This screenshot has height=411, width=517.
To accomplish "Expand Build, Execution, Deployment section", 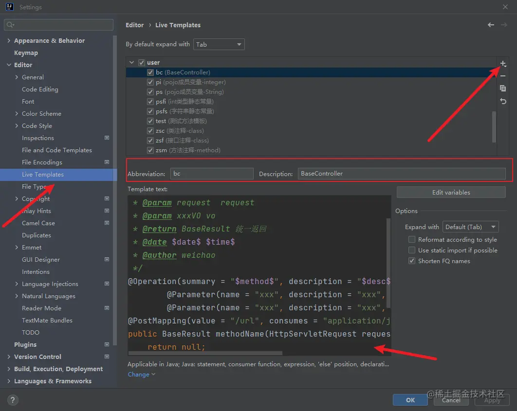I will click(x=9, y=369).
